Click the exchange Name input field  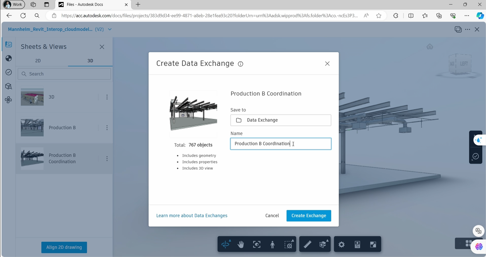pos(281,144)
